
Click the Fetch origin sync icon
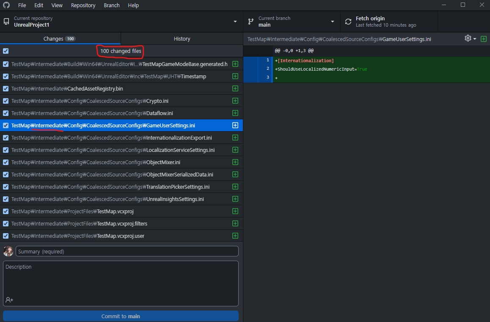click(x=348, y=22)
